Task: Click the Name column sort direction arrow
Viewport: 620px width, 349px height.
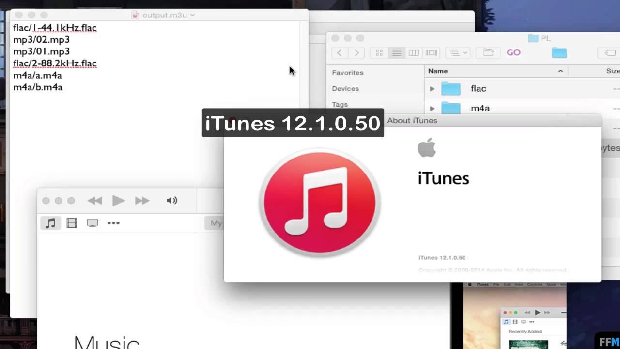Action: pos(560,71)
